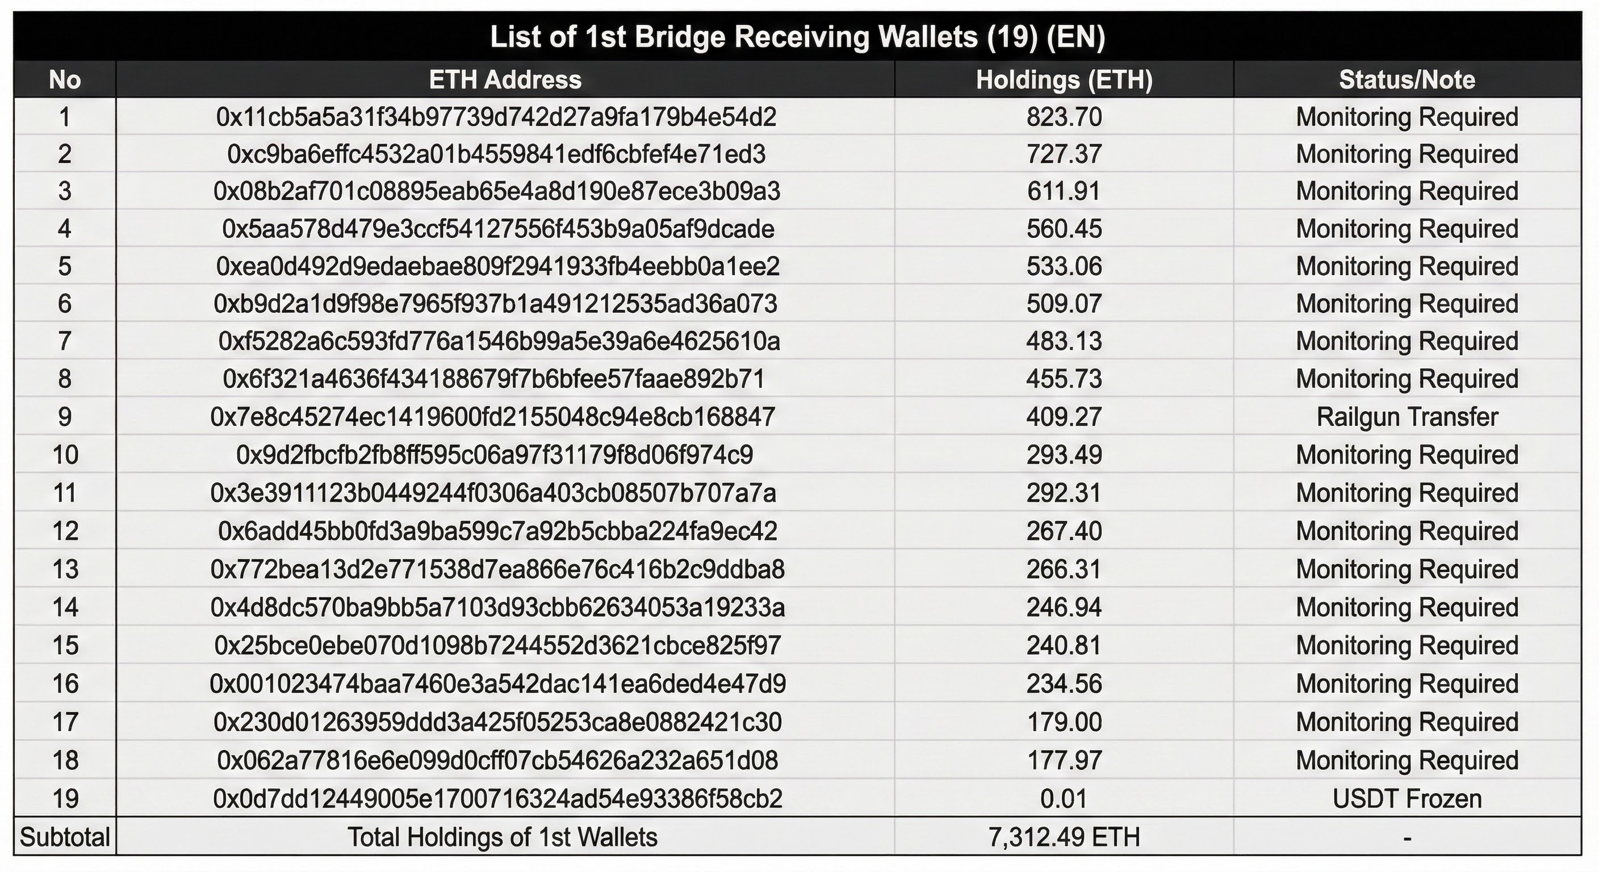Image resolution: width=1599 pixels, height=872 pixels.
Task: Click the 'USDT Frozen' status cell
Action: pos(1407,799)
